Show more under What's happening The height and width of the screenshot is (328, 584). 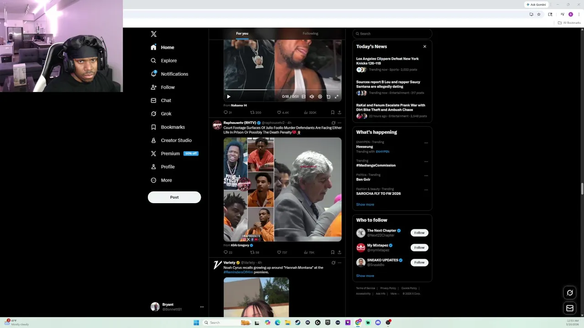click(x=365, y=205)
